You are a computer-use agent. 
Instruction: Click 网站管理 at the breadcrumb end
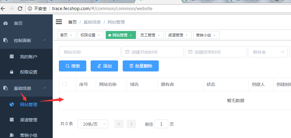pos(116,22)
